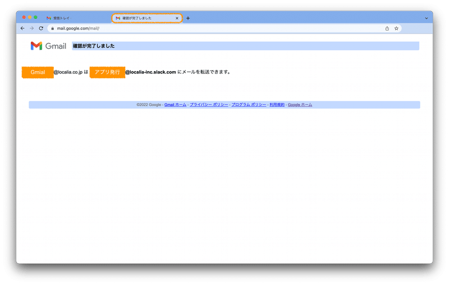Image resolution: width=449 pixels, height=285 pixels.
Task: Click the red window close button
Action: (x=24, y=17)
